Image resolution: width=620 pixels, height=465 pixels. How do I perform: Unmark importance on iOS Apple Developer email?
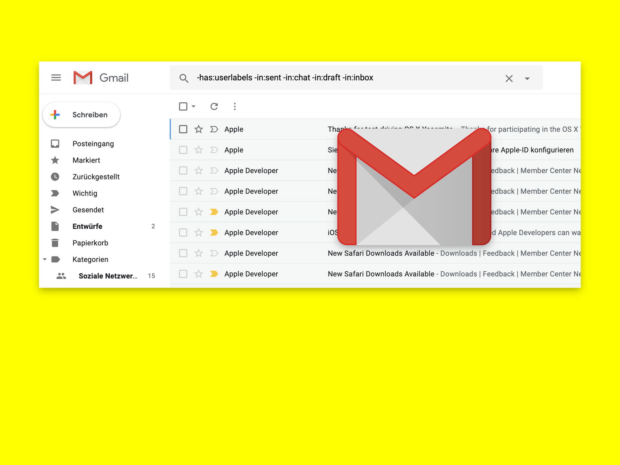click(214, 232)
